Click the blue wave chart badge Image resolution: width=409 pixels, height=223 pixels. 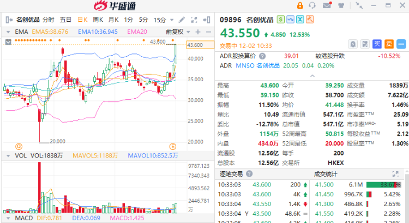click(290, 20)
